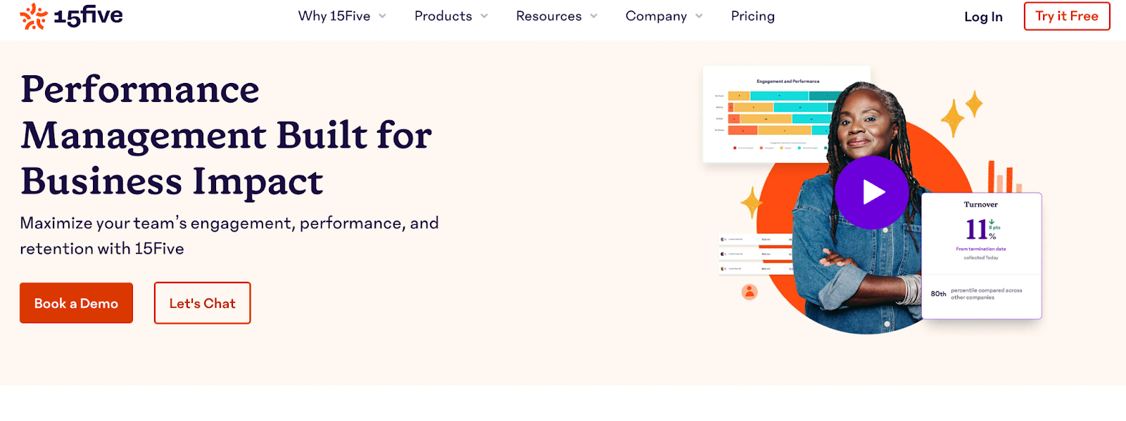
Task: Expand the Company dropdown chevron
Action: (699, 16)
